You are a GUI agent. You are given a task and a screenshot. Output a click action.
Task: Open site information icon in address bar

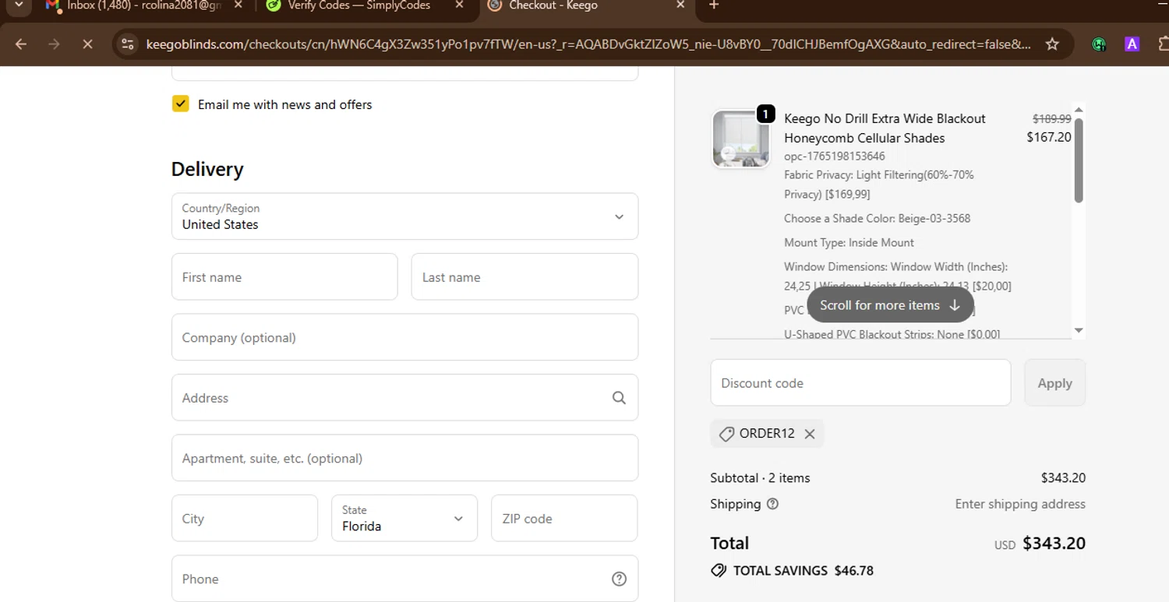128,44
